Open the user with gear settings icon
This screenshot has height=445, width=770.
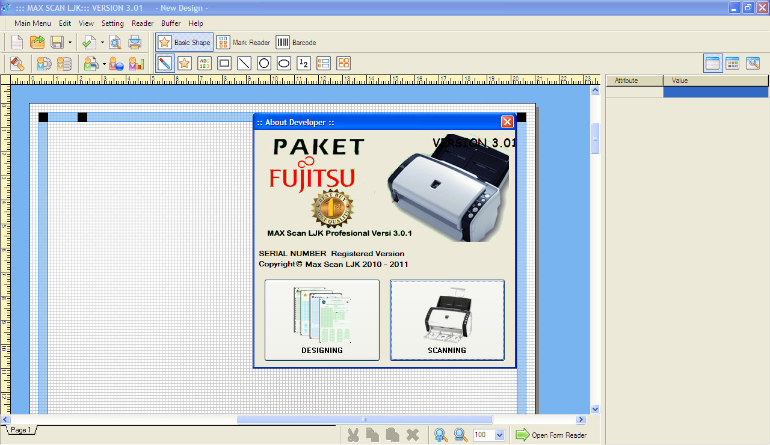tap(44, 63)
